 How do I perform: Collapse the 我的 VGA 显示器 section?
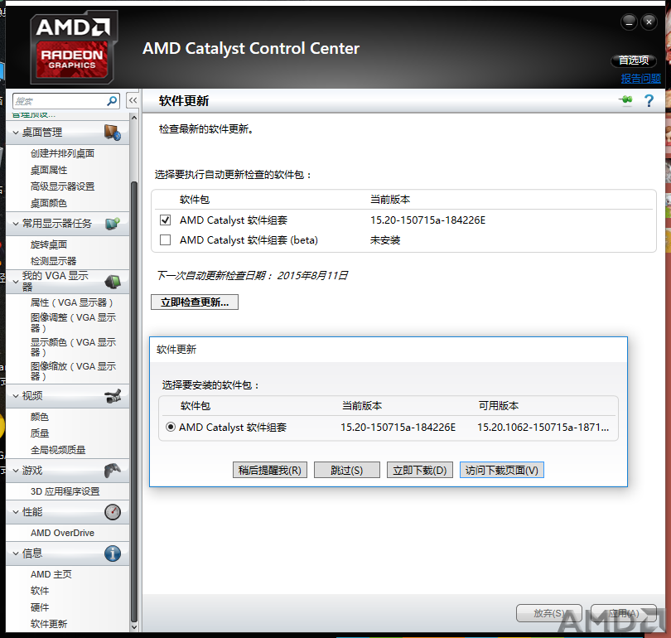tap(16, 282)
